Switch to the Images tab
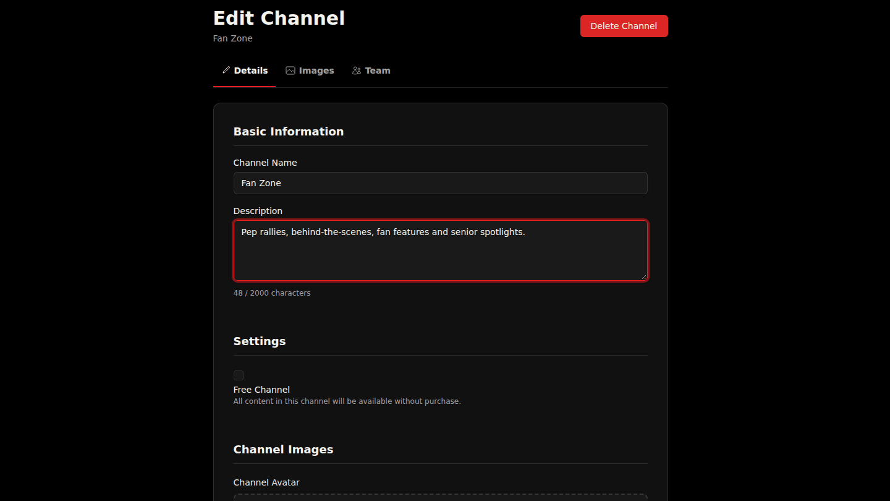The width and height of the screenshot is (890, 501). pyautogui.click(x=310, y=71)
